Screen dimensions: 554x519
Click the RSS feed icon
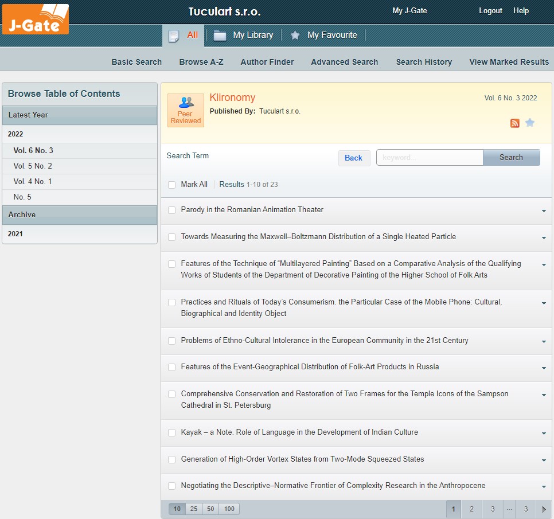pyautogui.click(x=515, y=123)
